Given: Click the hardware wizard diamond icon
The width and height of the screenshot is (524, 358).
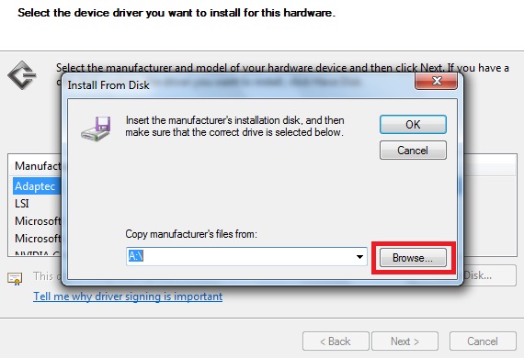Looking at the screenshot, I should point(22,75).
